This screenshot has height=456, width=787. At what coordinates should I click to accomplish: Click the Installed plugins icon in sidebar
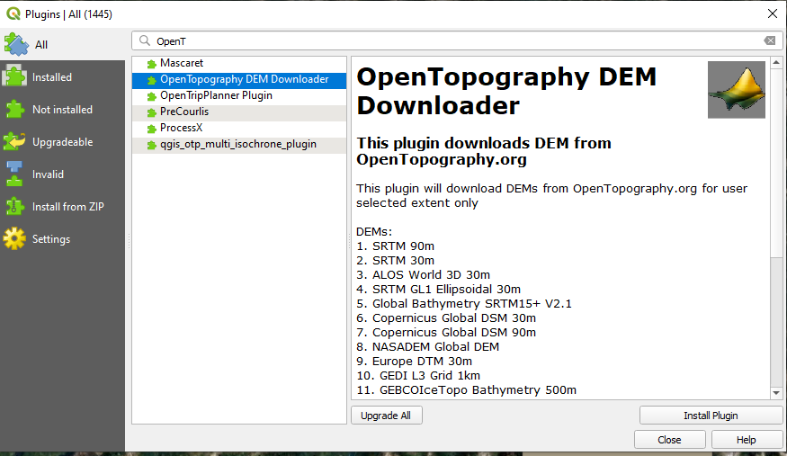coord(15,77)
